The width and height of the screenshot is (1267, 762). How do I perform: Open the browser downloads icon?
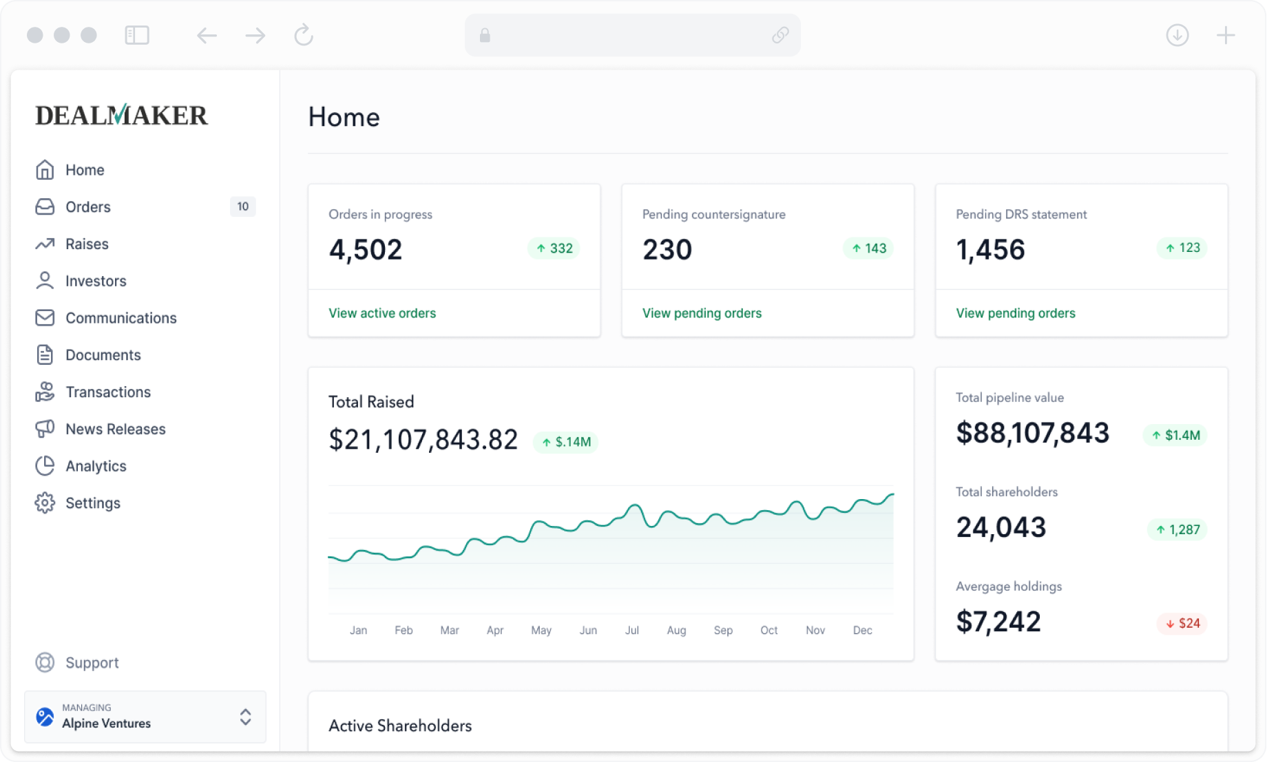[x=1177, y=35]
